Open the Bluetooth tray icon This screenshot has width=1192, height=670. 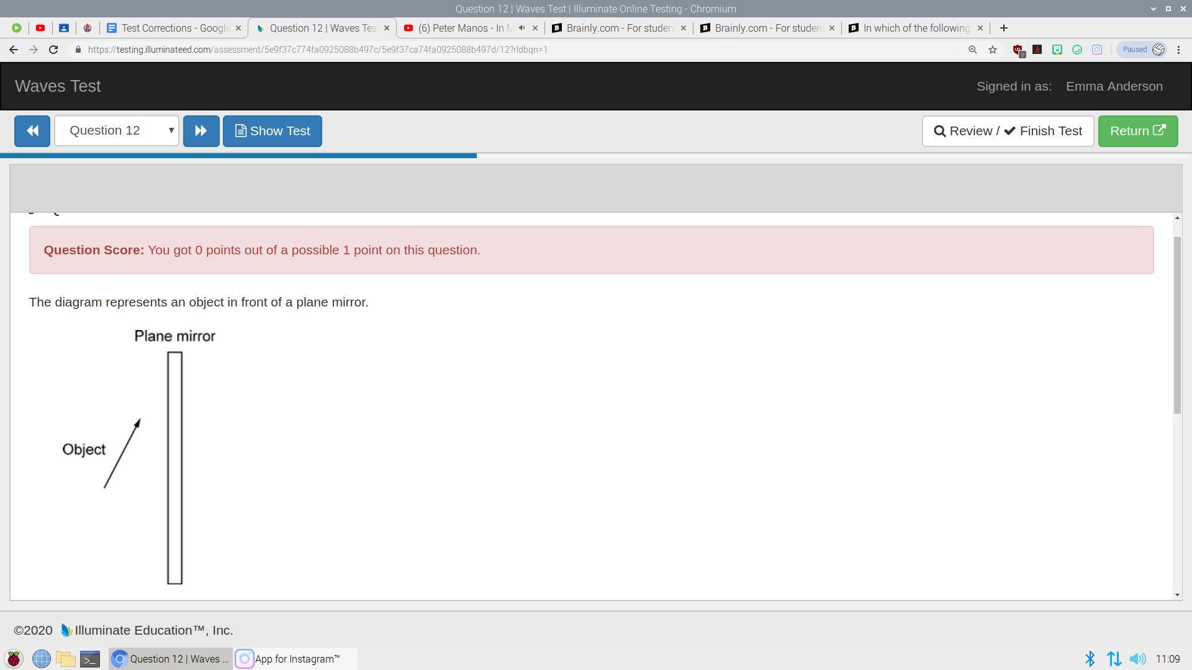pyautogui.click(x=1090, y=659)
